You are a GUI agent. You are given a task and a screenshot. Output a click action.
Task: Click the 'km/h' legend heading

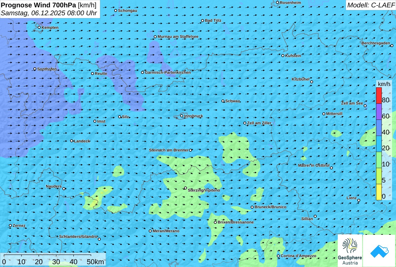click(384, 84)
